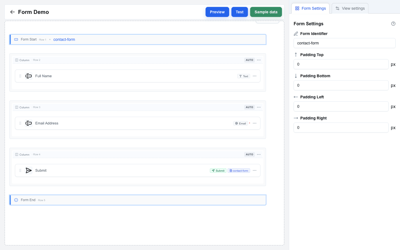Switch to the Form Settings tab
400x250 pixels.
[310, 8]
